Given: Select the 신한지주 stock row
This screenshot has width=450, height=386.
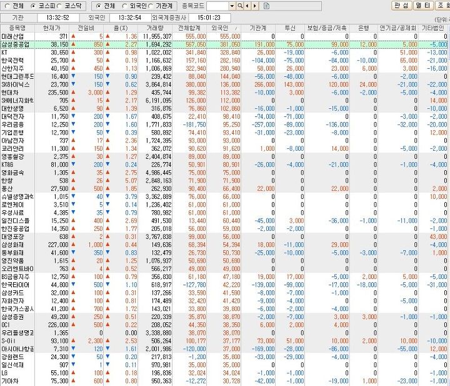Looking at the screenshot, I should [x=224, y=69].
